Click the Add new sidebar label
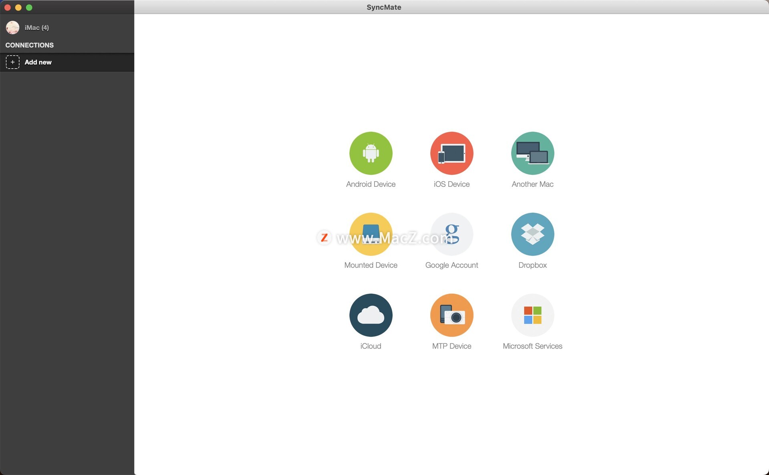 pos(38,62)
